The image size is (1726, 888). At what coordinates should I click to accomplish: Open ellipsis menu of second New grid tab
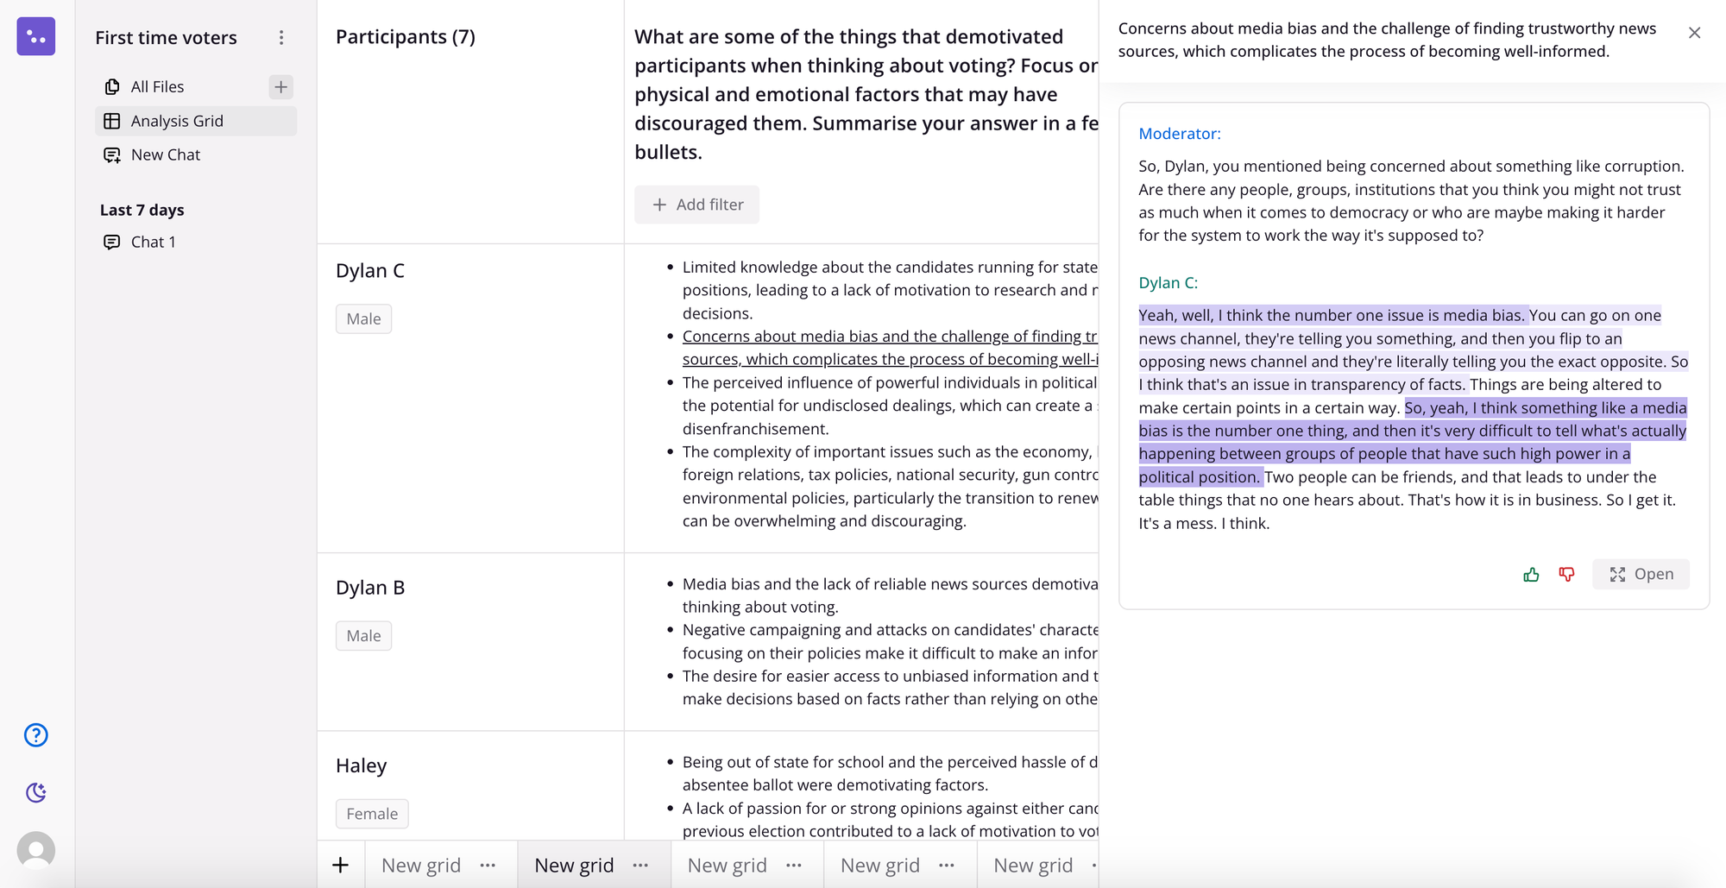point(640,865)
